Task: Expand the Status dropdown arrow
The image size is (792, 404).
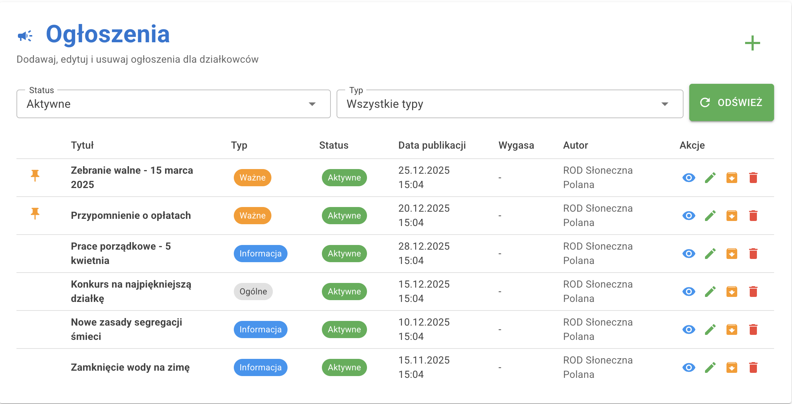Action: pyautogui.click(x=312, y=104)
